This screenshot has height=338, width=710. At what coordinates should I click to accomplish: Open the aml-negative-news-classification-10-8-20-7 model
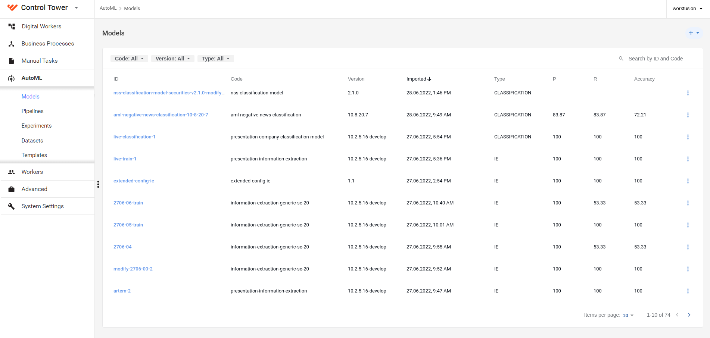(161, 115)
